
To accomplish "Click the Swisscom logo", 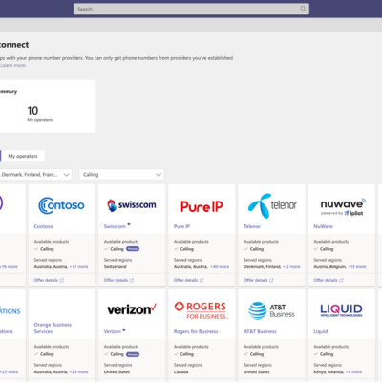I will 132,205.
